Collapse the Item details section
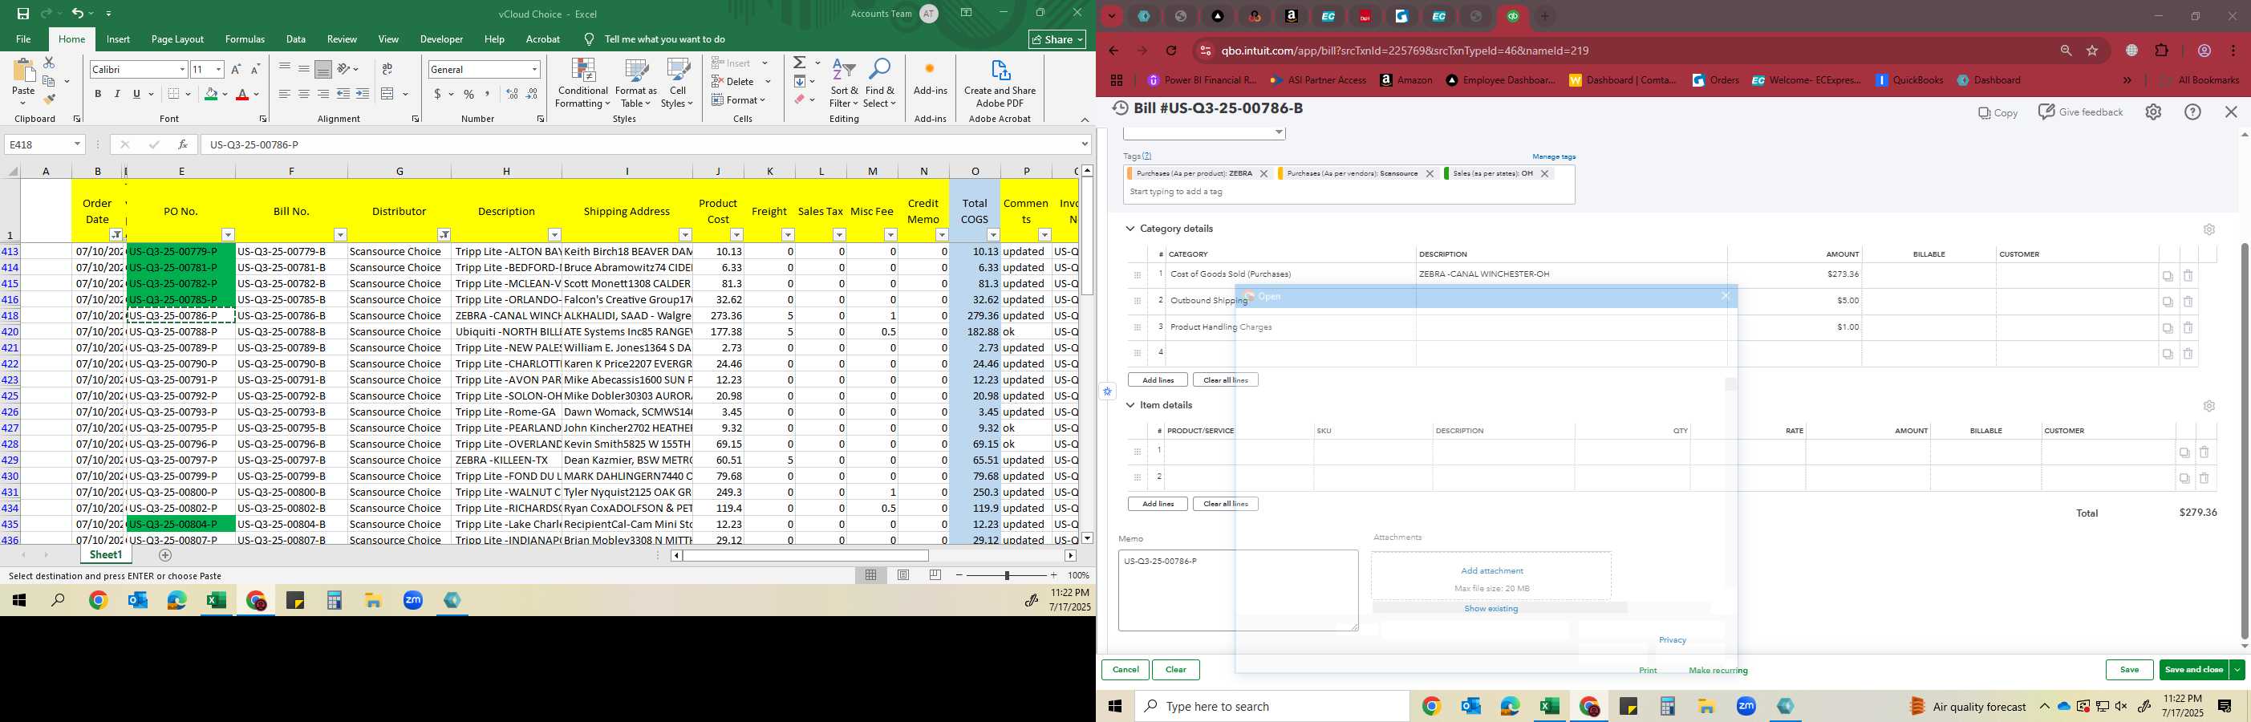The image size is (2251, 722). click(1130, 406)
